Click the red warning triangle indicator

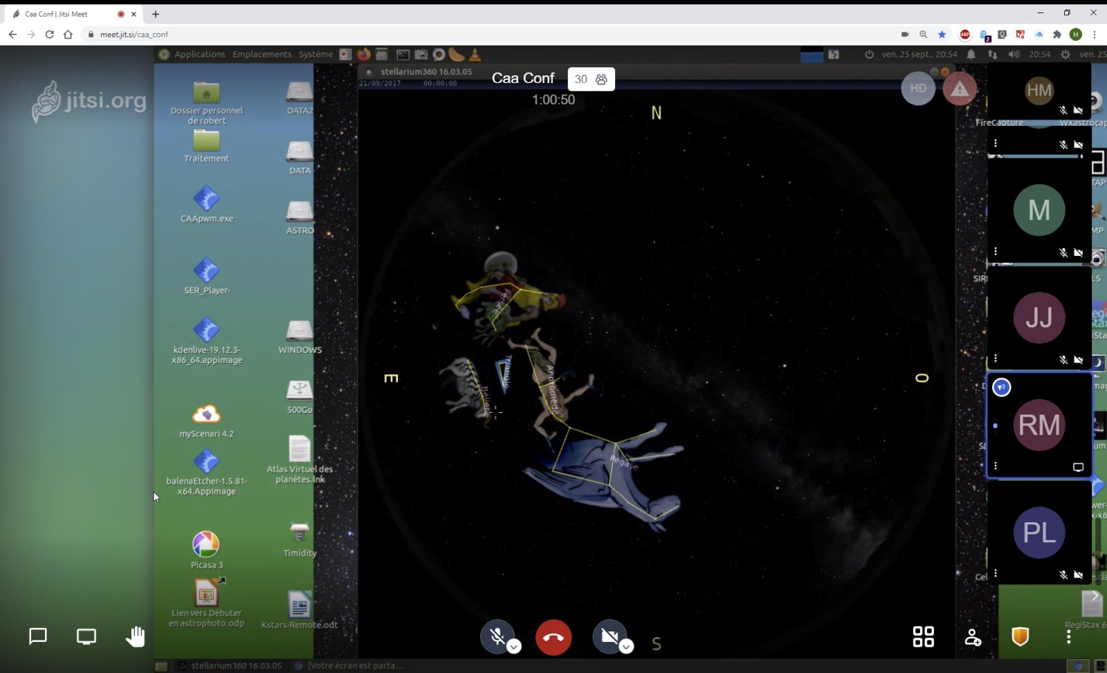tap(960, 89)
